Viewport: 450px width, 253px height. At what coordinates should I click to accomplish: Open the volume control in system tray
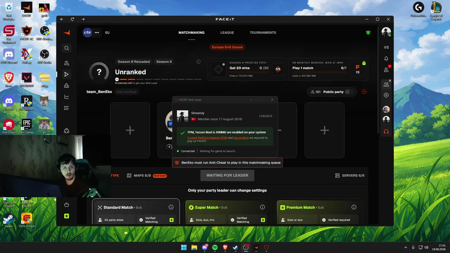426,247
